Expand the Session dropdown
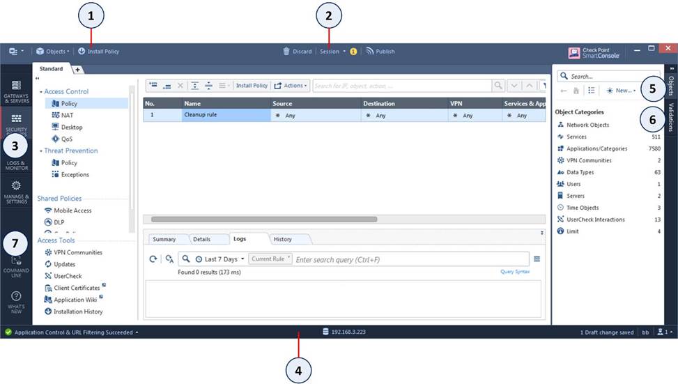The width and height of the screenshot is (678, 384). point(332,52)
